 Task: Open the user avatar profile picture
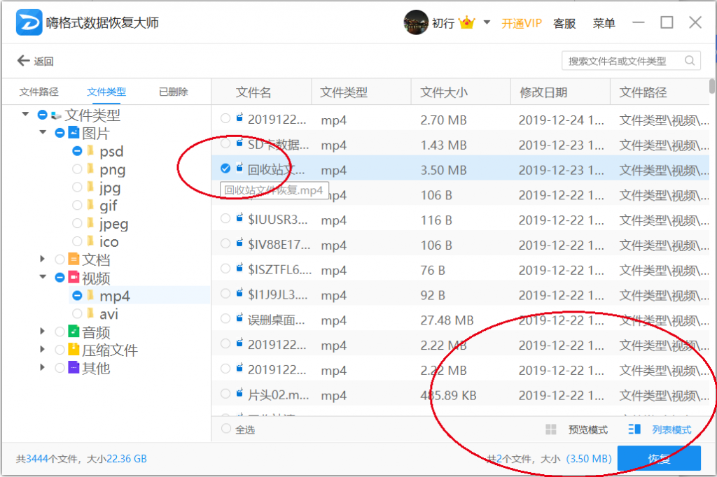point(416,22)
